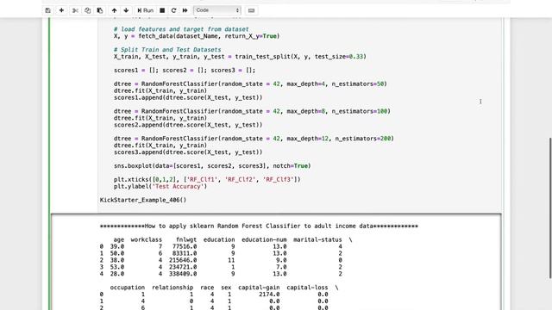The height and width of the screenshot is (310, 552).
Task: Restart kernel and rerun all fast-forward icon
Action: point(185,10)
